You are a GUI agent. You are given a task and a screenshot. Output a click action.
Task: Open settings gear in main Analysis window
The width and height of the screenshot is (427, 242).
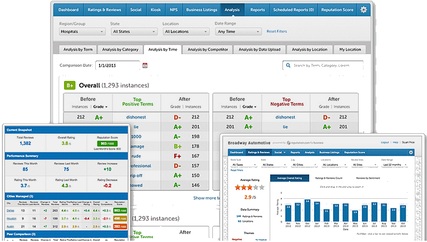(364, 10)
